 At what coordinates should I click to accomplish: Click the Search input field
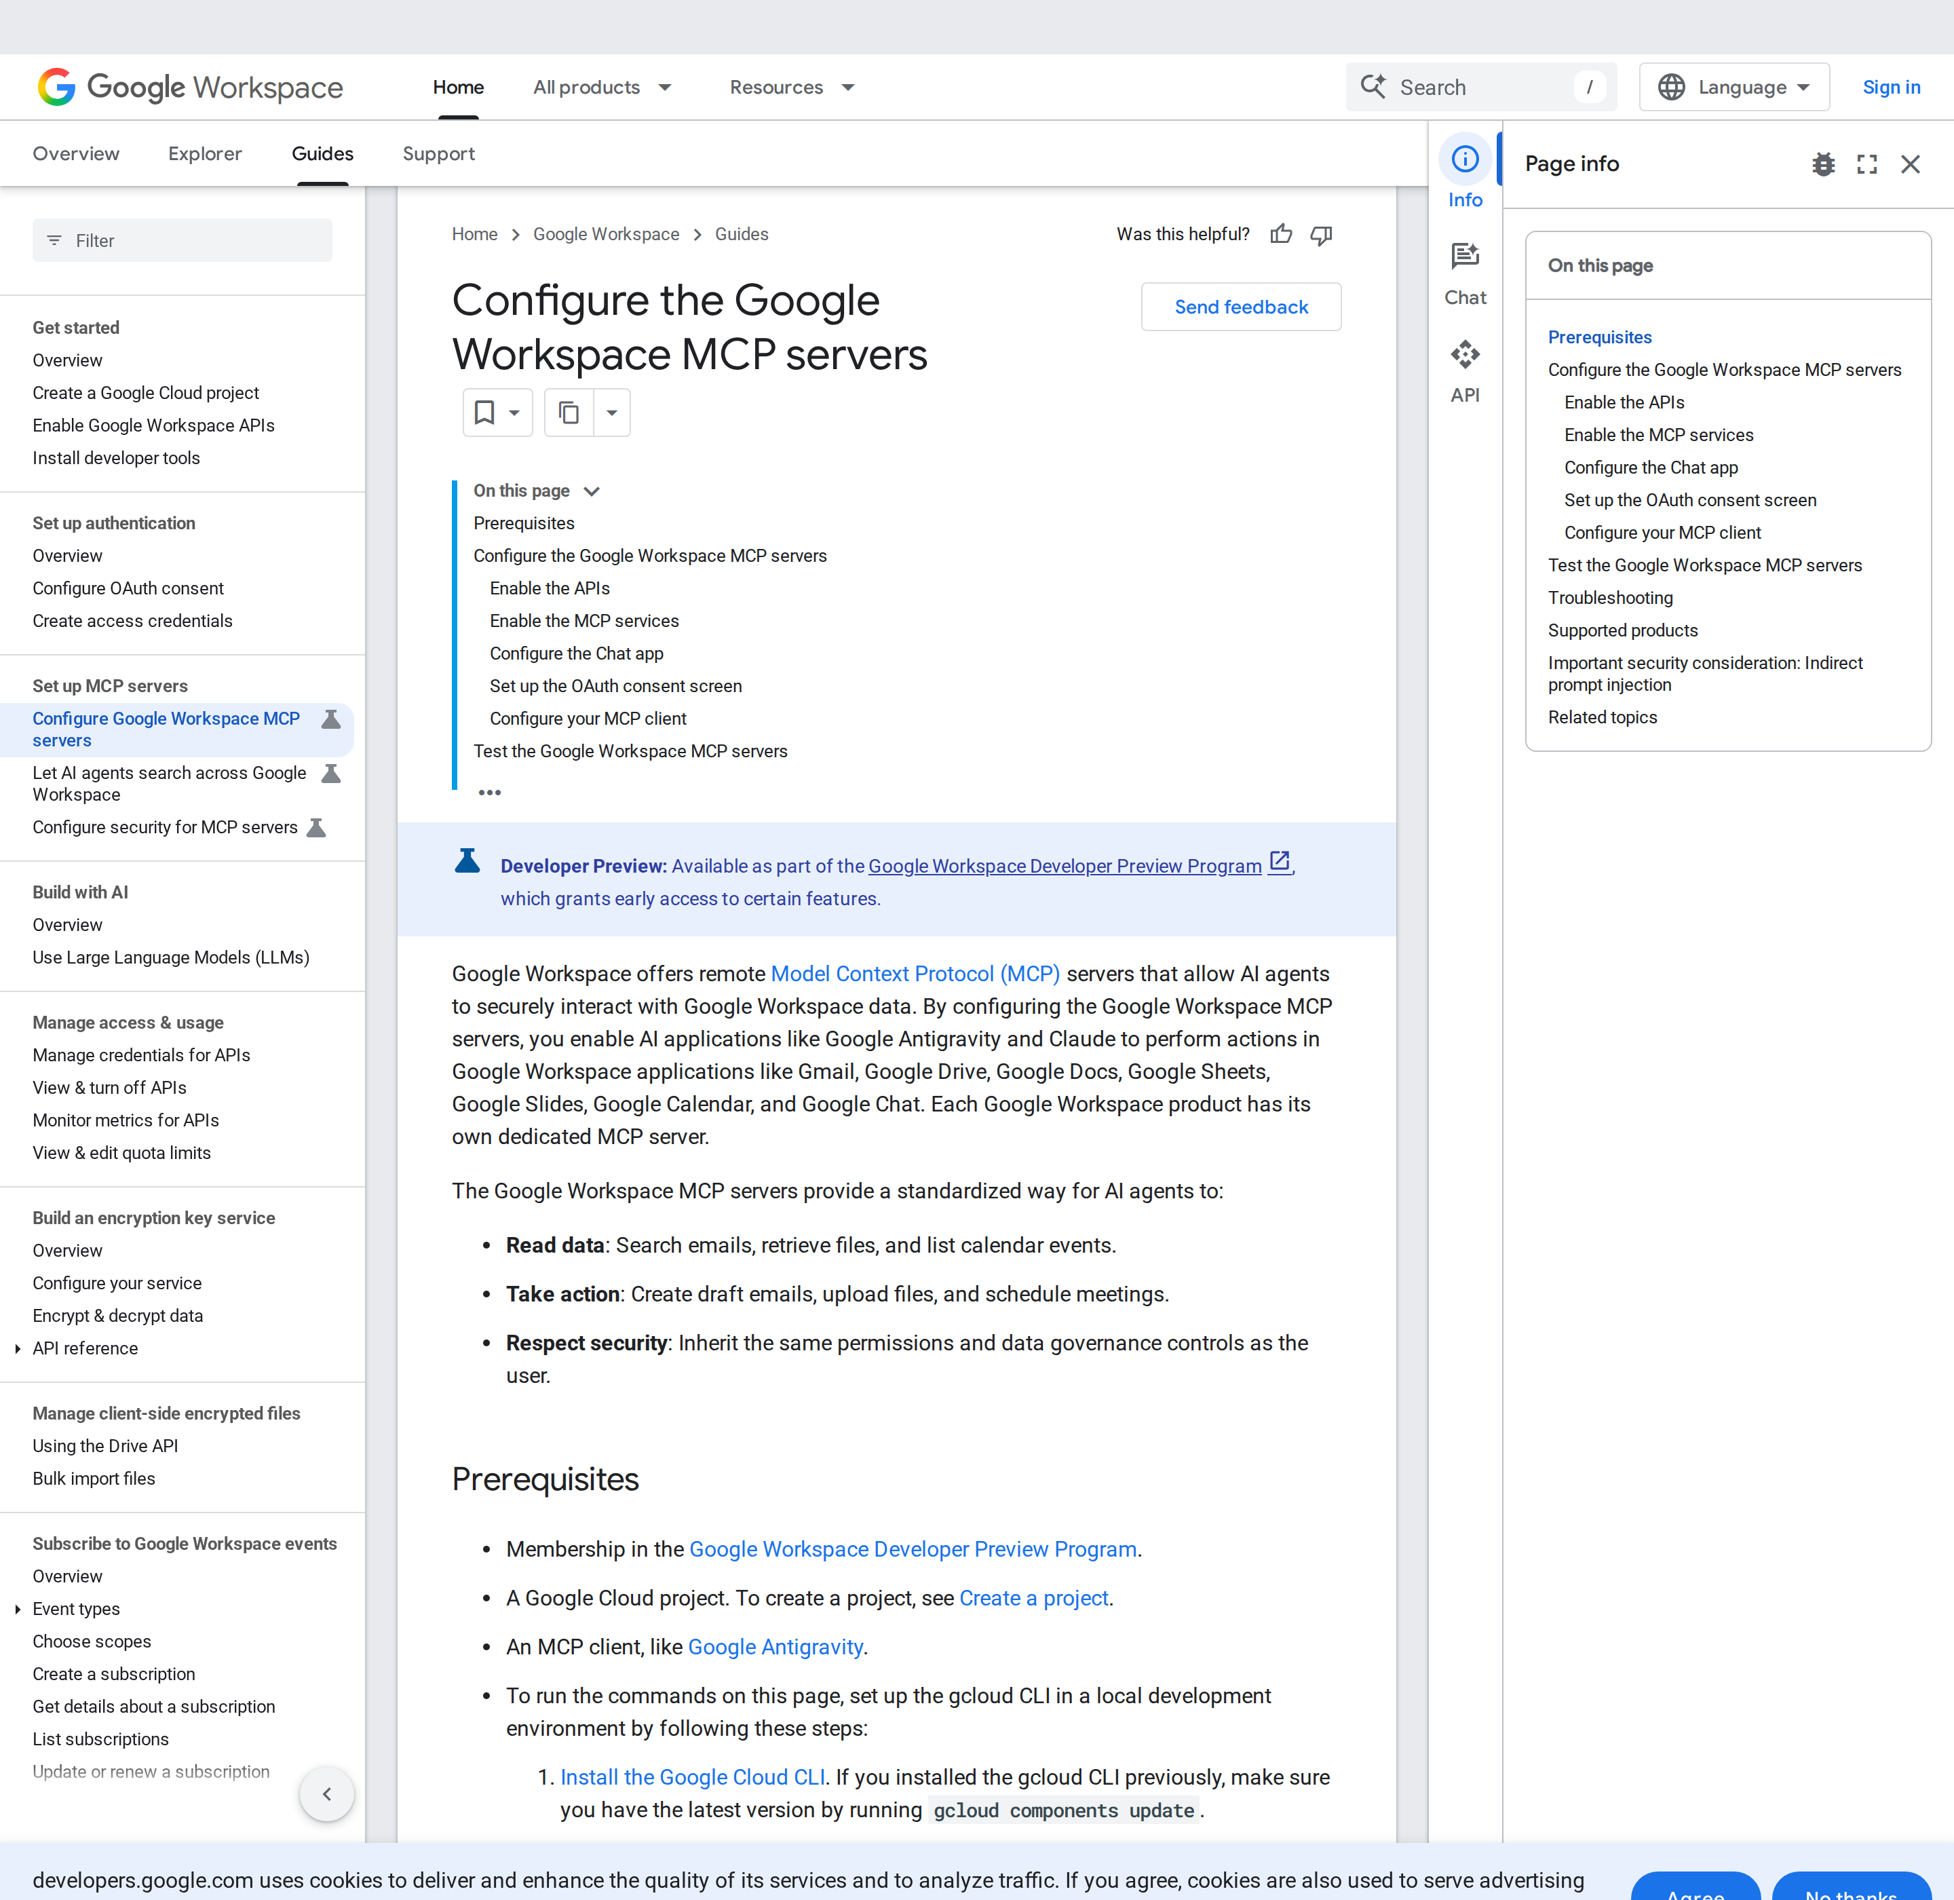pos(1481,87)
